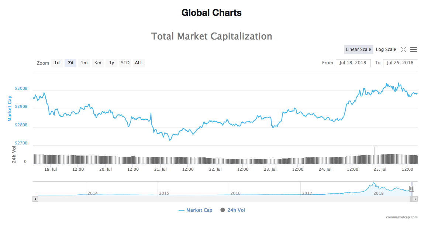Click the right scroll arrow under the navigator
The image size is (431, 225).
[416, 199]
